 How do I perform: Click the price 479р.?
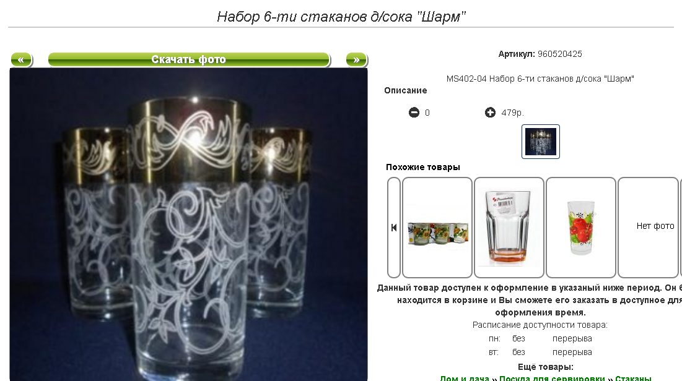pyautogui.click(x=512, y=113)
